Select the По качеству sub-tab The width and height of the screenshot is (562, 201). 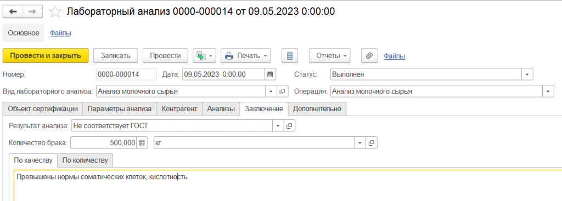pyautogui.click(x=33, y=160)
